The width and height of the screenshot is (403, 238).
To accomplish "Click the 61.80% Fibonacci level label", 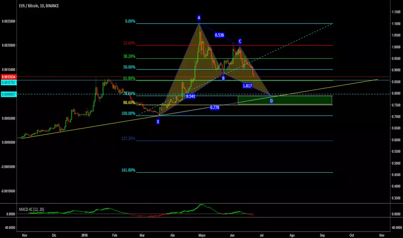I will coord(129,78).
